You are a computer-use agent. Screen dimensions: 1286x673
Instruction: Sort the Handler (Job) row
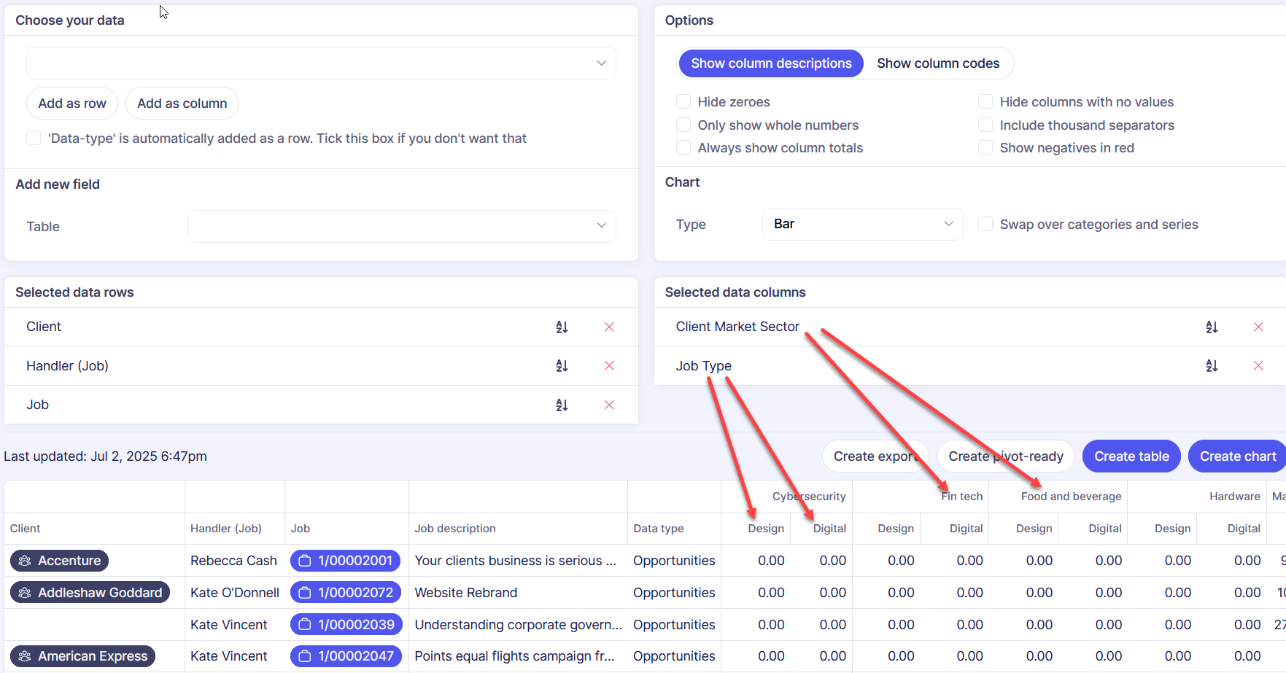click(562, 366)
